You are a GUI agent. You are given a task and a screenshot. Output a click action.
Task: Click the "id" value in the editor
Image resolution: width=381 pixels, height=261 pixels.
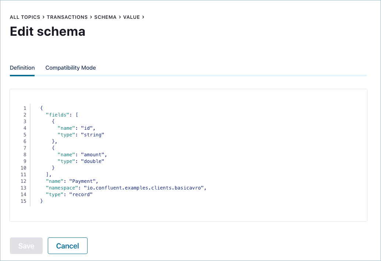pyautogui.click(x=88, y=128)
